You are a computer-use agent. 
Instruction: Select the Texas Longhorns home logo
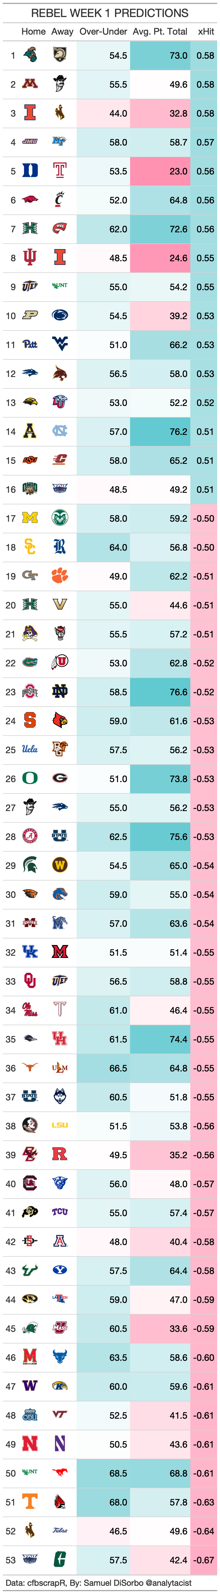30,1068
